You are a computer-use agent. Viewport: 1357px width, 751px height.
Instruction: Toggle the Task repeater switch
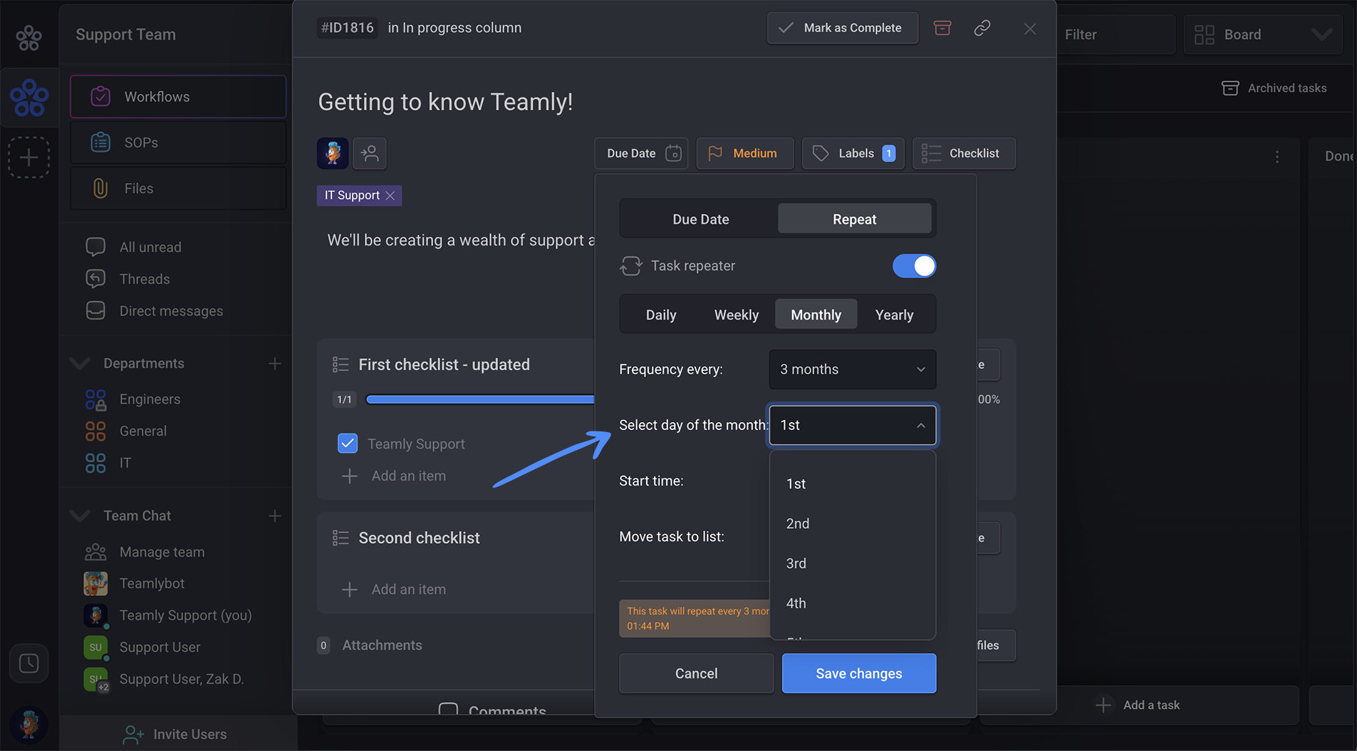point(914,266)
